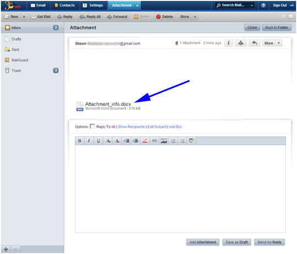Image resolution: width=297 pixels, height=254 pixels.
Task: Run spell check on the reply
Action: coord(191,141)
